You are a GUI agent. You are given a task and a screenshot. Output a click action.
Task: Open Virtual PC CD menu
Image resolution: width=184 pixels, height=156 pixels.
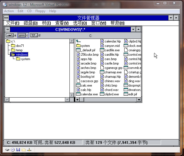coord(29,11)
